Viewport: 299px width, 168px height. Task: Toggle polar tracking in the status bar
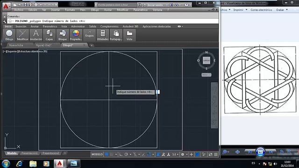pyautogui.click(x=126, y=154)
